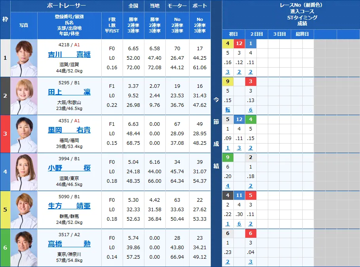Switch to the 2日目 results tab
The image size is (360, 267).
pyautogui.click(x=256, y=34)
